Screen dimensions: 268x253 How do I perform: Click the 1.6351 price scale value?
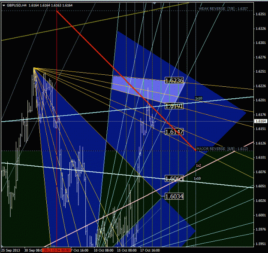[x=261, y=14]
